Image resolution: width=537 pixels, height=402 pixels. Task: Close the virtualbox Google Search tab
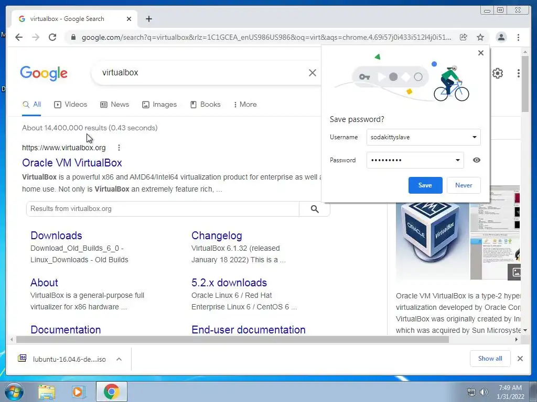pos(129,19)
